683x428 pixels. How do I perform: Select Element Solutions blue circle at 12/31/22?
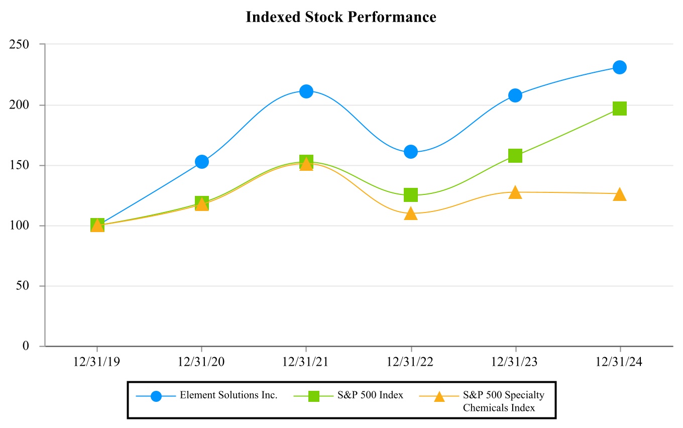point(411,152)
